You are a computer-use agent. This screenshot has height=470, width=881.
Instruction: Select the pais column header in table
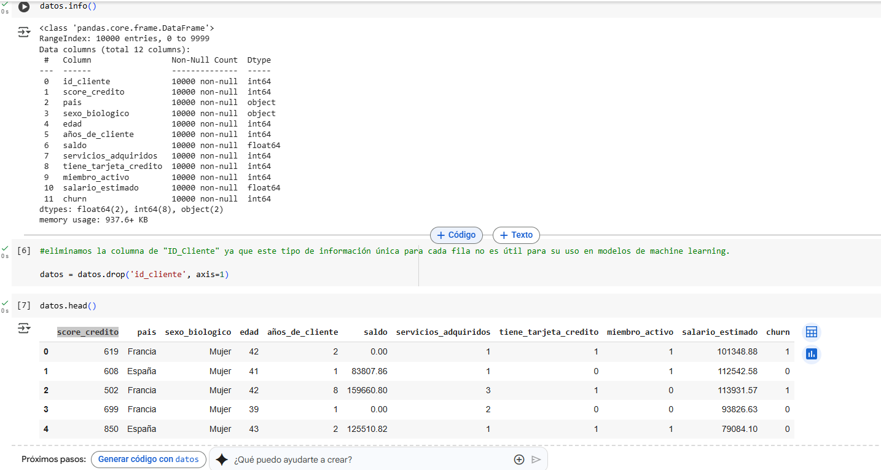147,332
